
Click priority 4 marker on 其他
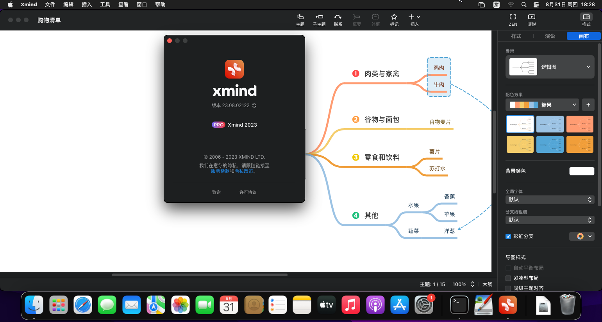tap(355, 215)
